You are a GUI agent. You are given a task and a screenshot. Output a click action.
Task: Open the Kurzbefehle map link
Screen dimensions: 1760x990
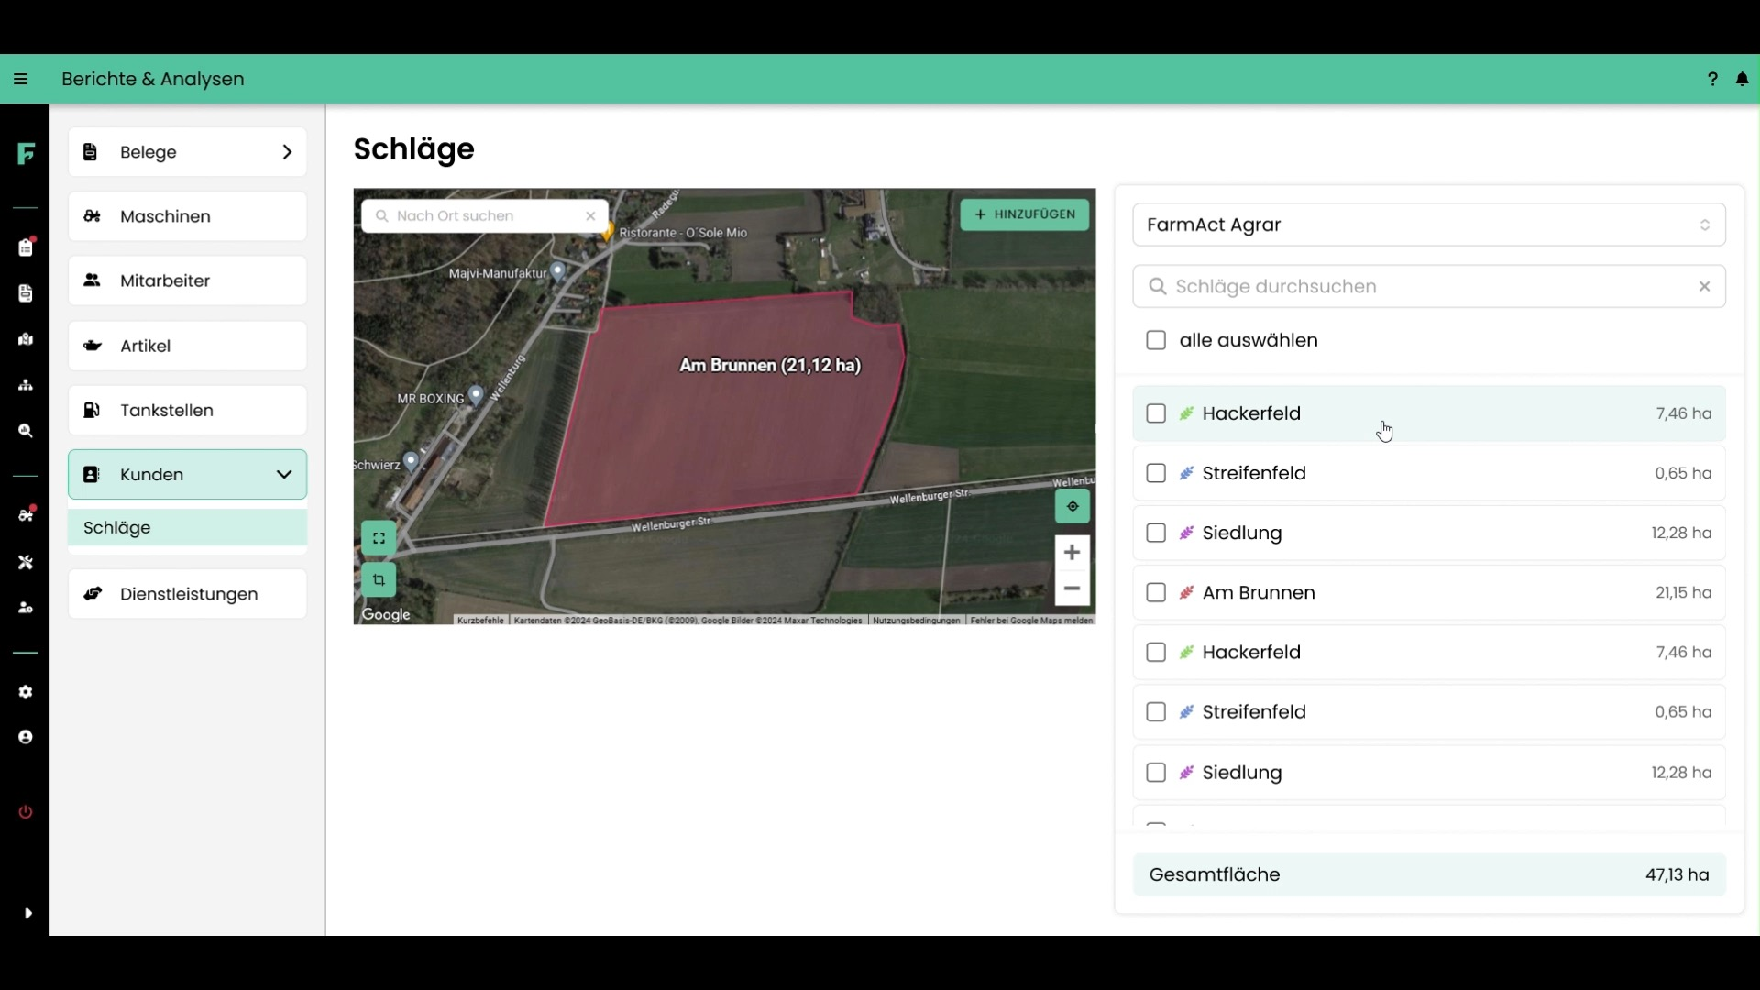[x=480, y=621]
